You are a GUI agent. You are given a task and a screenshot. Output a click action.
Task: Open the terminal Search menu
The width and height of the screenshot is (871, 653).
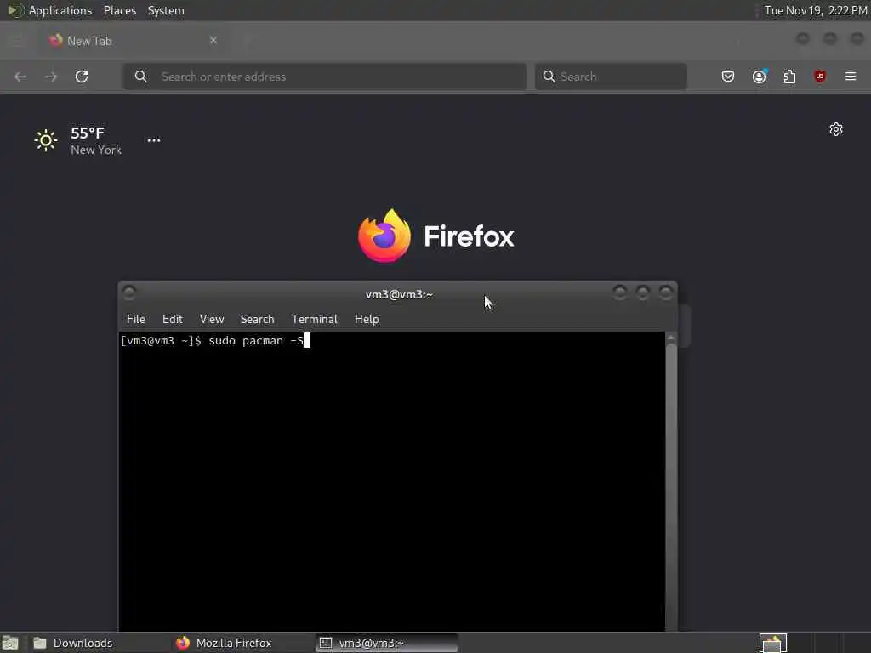pyautogui.click(x=257, y=320)
